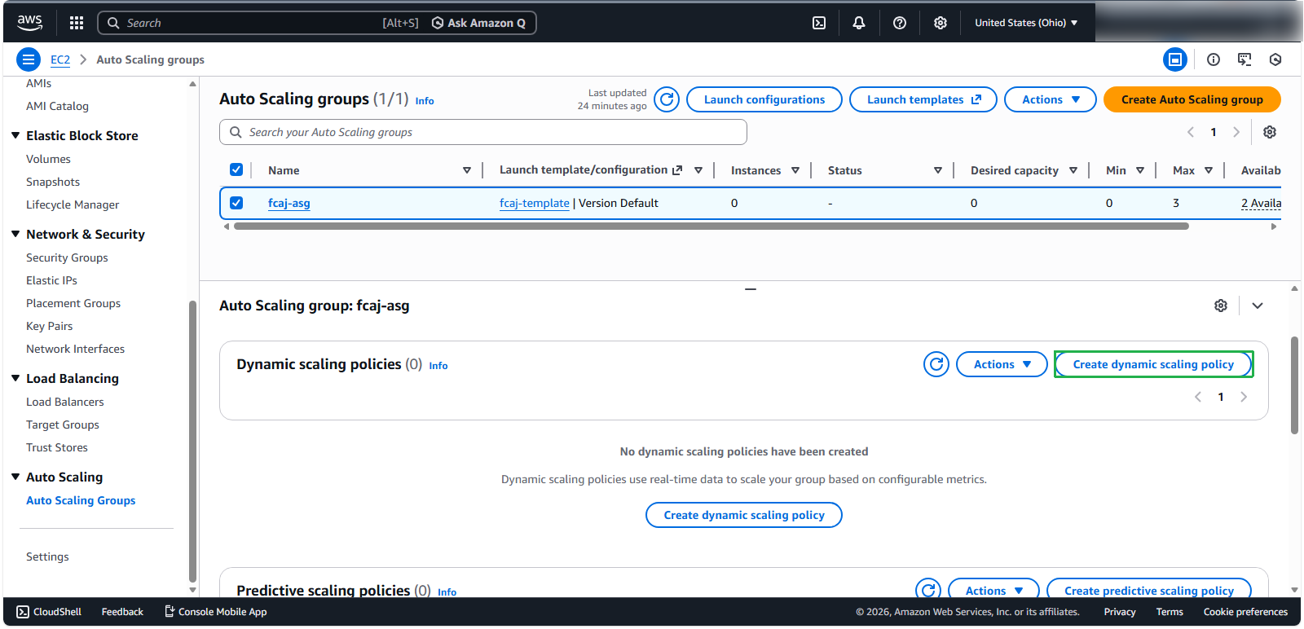Open Snapshots in the sidebar
The width and height of the screenshot is (1304, 629).
tap(53, 182)
